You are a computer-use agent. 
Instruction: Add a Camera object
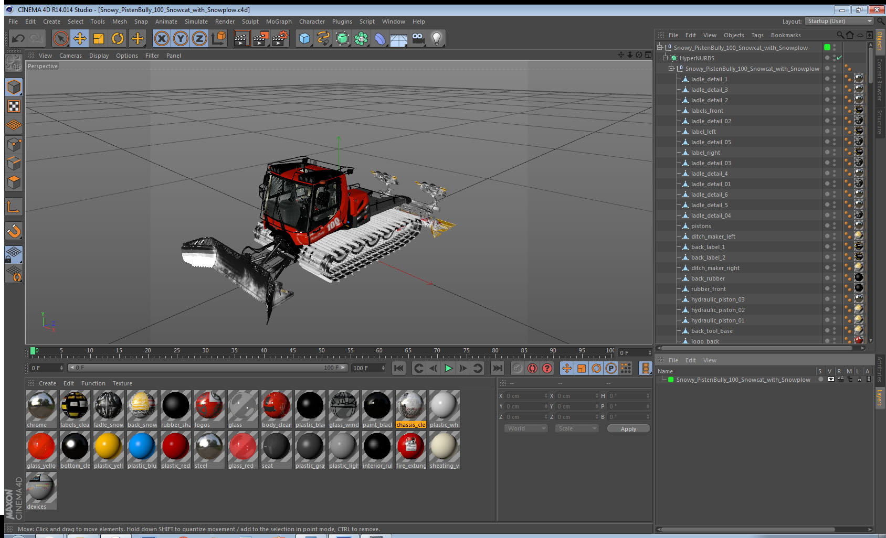pyautogui.click(x=418, y=38)
